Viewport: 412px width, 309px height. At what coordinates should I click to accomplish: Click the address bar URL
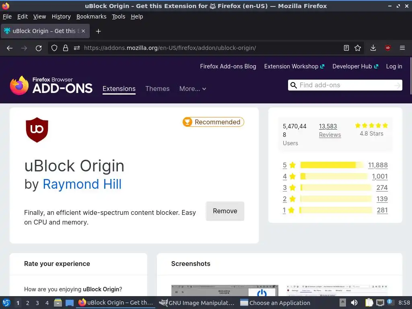[x=170, y=48]
